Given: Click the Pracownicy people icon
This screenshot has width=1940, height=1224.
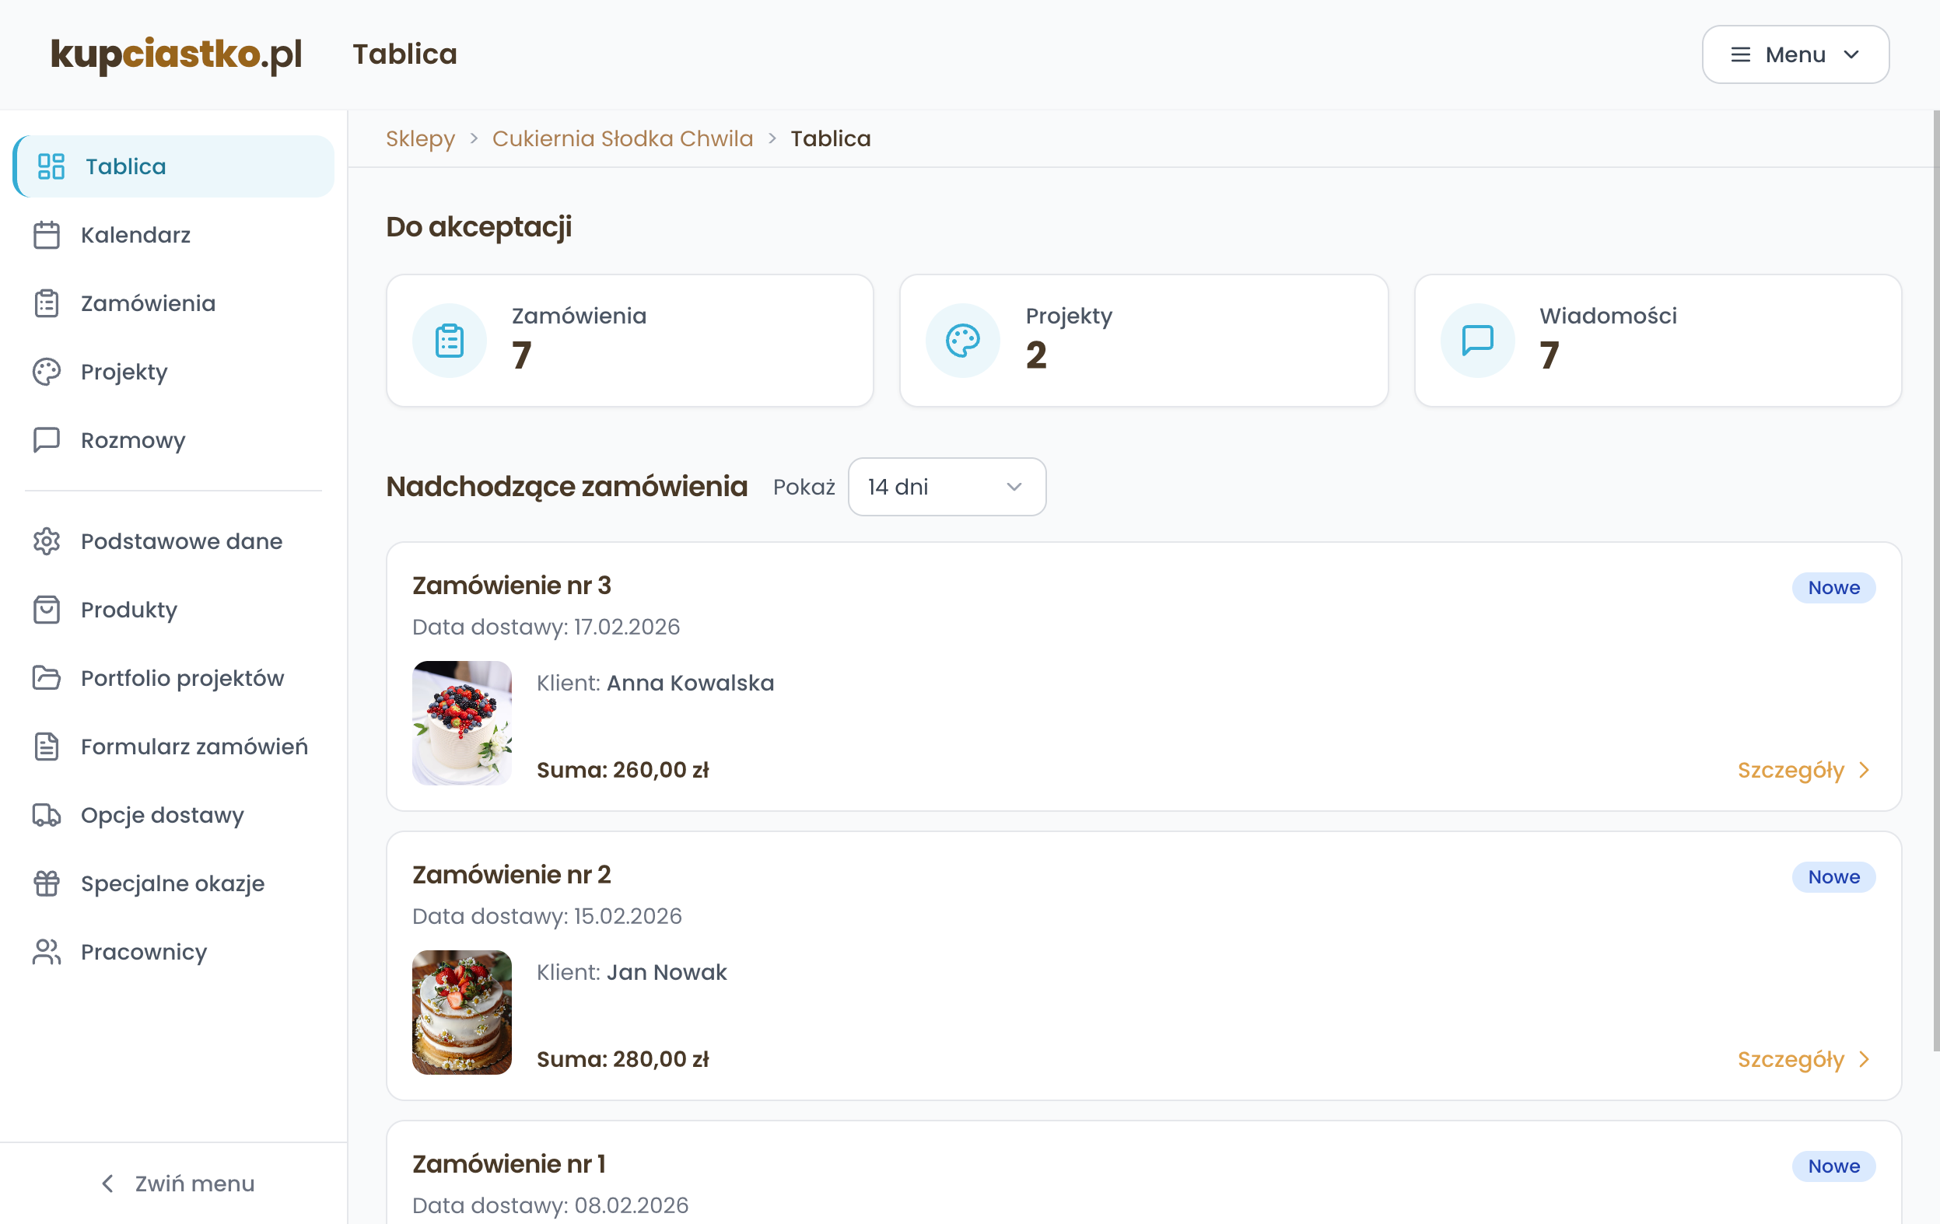Looking at the screenshot, I should pyautogui.click(x=47, y=952).
